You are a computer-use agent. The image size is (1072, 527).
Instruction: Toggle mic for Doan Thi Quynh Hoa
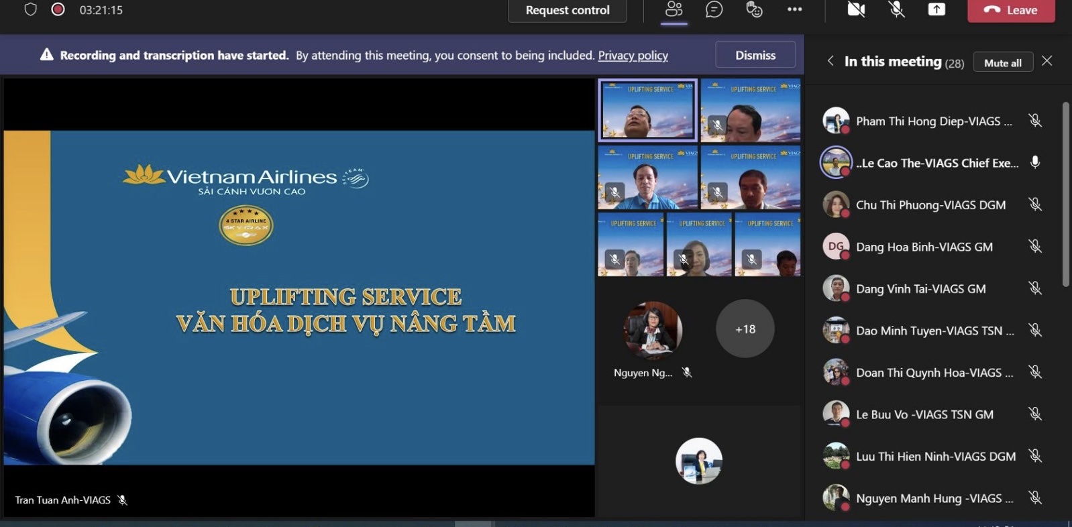pos(1035,372)
